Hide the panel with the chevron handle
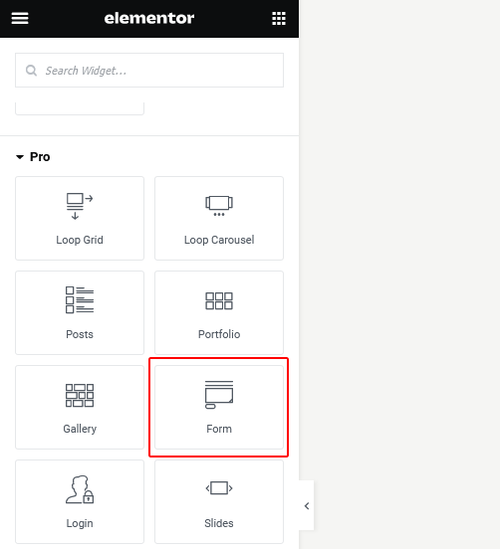Screen dimensions: 500x549 click(x=307, y=505)
